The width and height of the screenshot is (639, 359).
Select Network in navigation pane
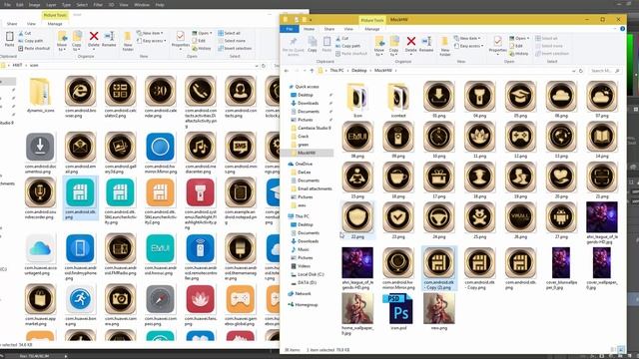click(x=303, y=293)
